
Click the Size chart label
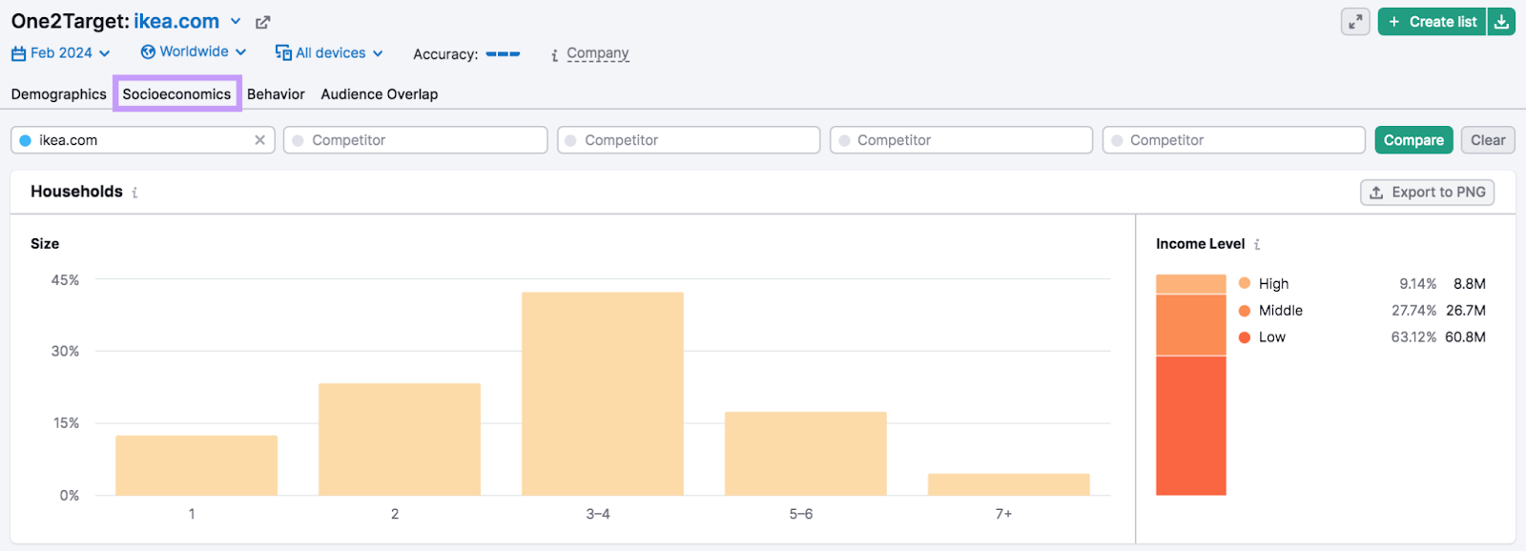pyautogui.click(x=45, y=243)
